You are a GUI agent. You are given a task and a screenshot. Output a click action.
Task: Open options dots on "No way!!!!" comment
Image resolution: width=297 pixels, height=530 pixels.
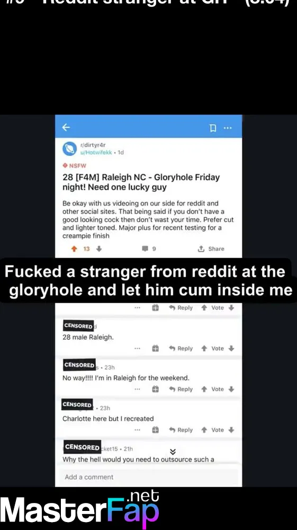tap(137, 389)
